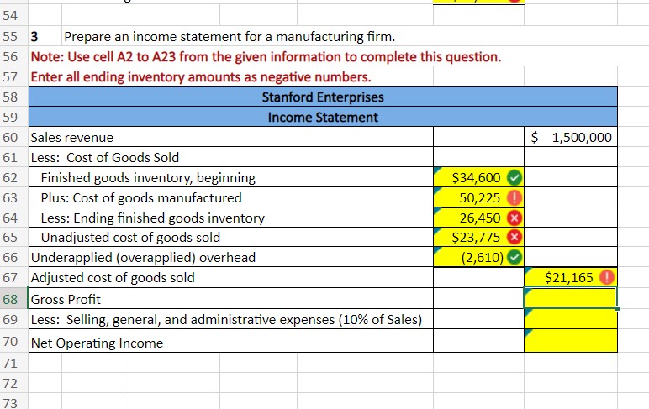Viewport: 649px width, 409px height.
Task: Click 'Enter all ending inventory amounts' note
Action: click(x=201, y=77)
